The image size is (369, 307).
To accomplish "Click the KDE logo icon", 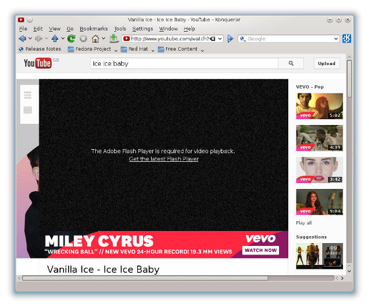I will pyautogui.click(x=347, y=39).
